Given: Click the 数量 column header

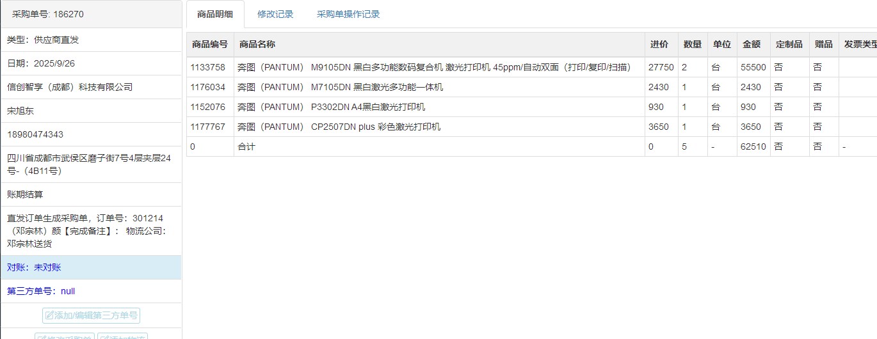Looking at the screenshot, I should click(692, 44).
